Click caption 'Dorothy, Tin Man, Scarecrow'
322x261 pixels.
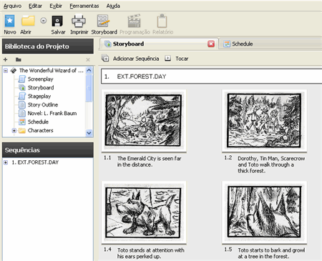pyautogui.click(x=271, y=158)
